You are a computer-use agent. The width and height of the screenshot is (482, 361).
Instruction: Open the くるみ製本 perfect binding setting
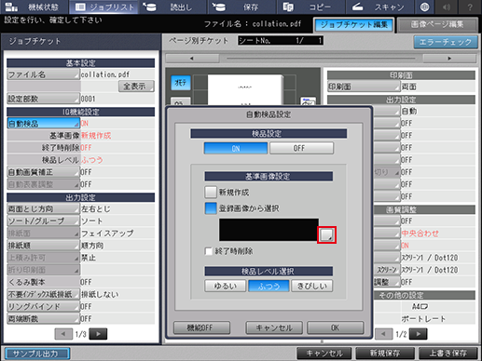pos(43,282)
